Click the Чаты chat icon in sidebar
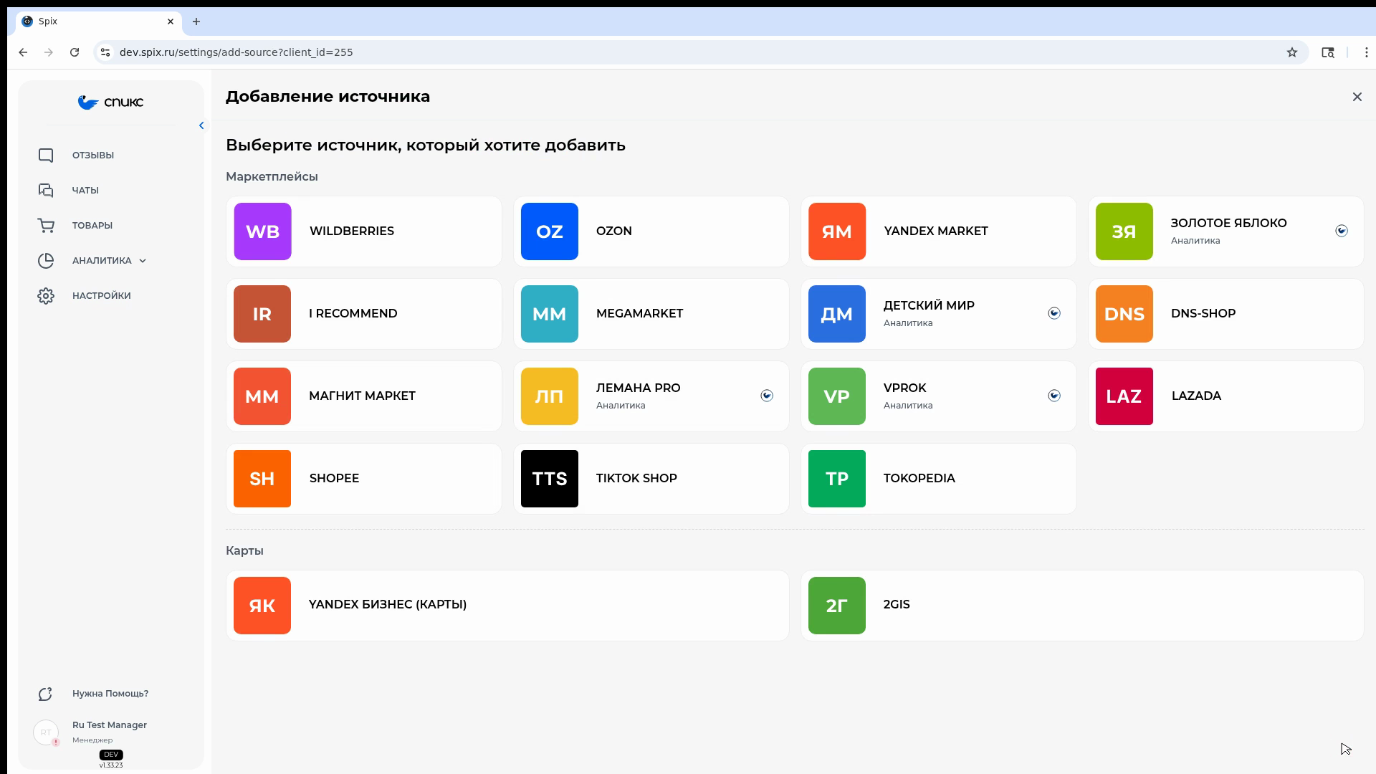 46,191
